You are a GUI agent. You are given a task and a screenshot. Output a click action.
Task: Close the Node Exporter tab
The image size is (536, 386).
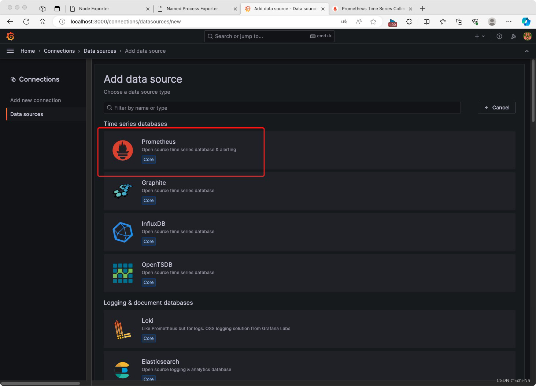point(148,9)
